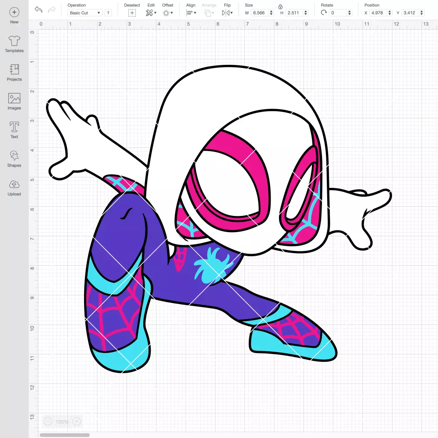Click the Rotate icon
Viewport: 438px width, 438px height.
[324, 13]
